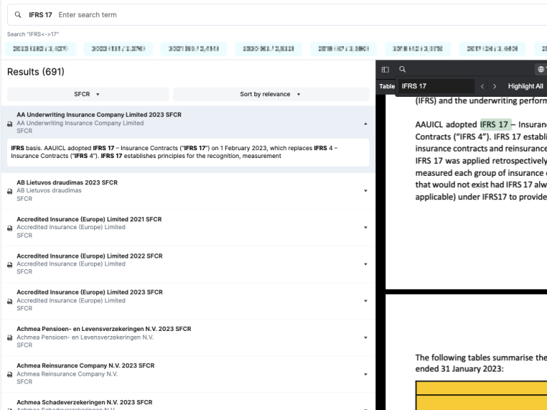Click the IFRS 17 search tag
Image resolution: width=547 pixels, height=410 pixels.
[41, 15]
